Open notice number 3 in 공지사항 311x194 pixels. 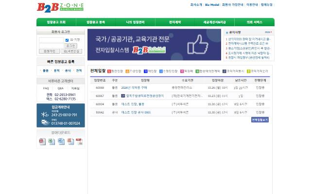pyautogui.click(x=249, y=48)
